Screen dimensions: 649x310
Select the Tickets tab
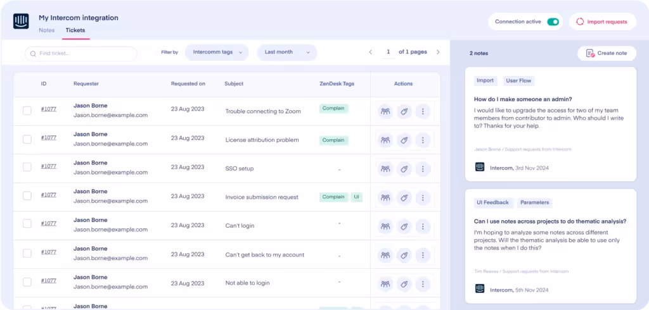coord(76,30)
